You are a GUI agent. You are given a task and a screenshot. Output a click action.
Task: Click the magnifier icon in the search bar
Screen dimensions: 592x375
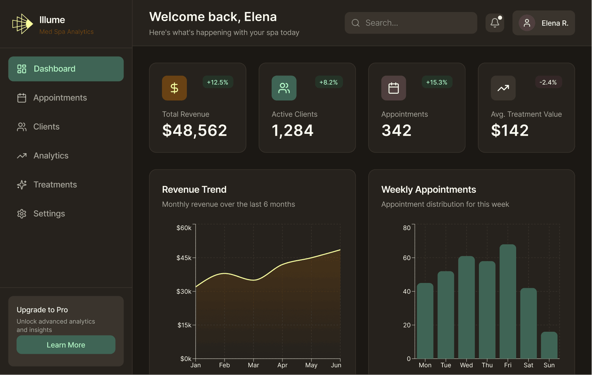point(356,23)
